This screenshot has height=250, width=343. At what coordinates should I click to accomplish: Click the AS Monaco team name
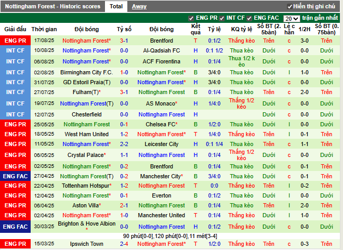coord(162,103)
